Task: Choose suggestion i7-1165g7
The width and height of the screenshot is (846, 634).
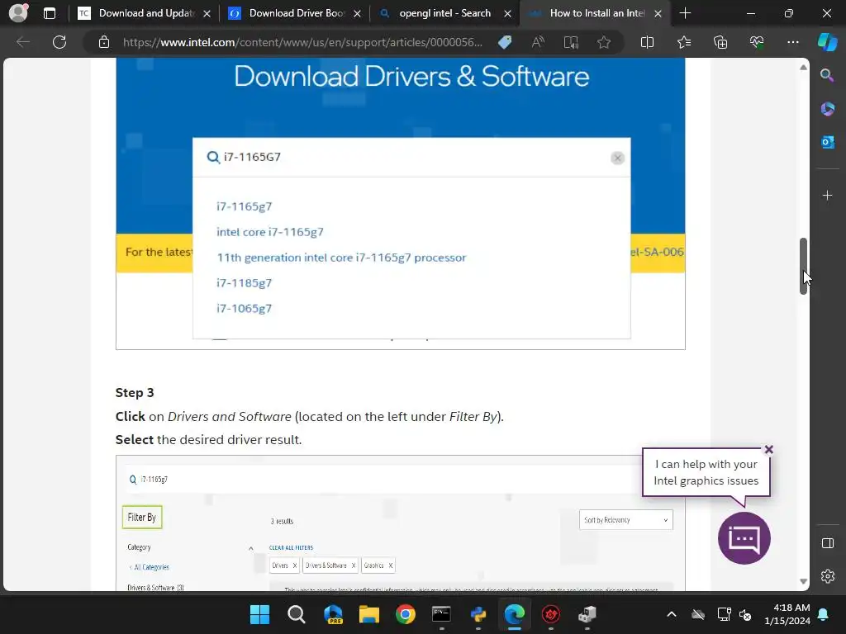Action: 244,206
